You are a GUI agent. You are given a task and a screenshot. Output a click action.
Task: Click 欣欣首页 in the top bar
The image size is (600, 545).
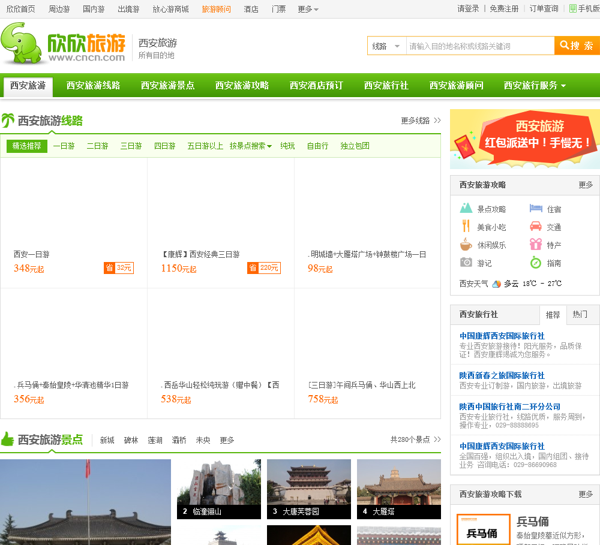(x=20, y=9)
